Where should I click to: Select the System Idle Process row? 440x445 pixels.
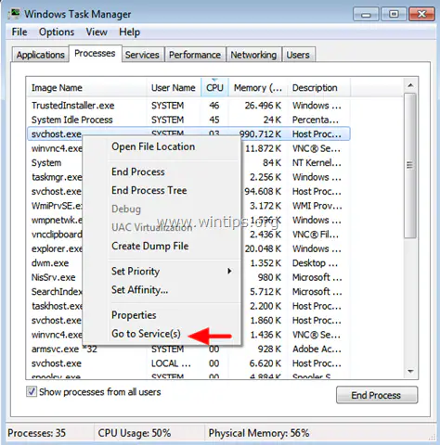(188, 120)
